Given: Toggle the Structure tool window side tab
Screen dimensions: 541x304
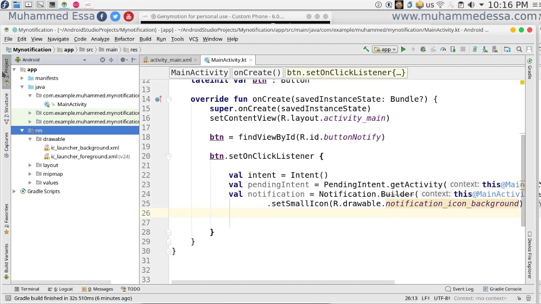Looking at the screenshot, I should [x=6, y=108].
